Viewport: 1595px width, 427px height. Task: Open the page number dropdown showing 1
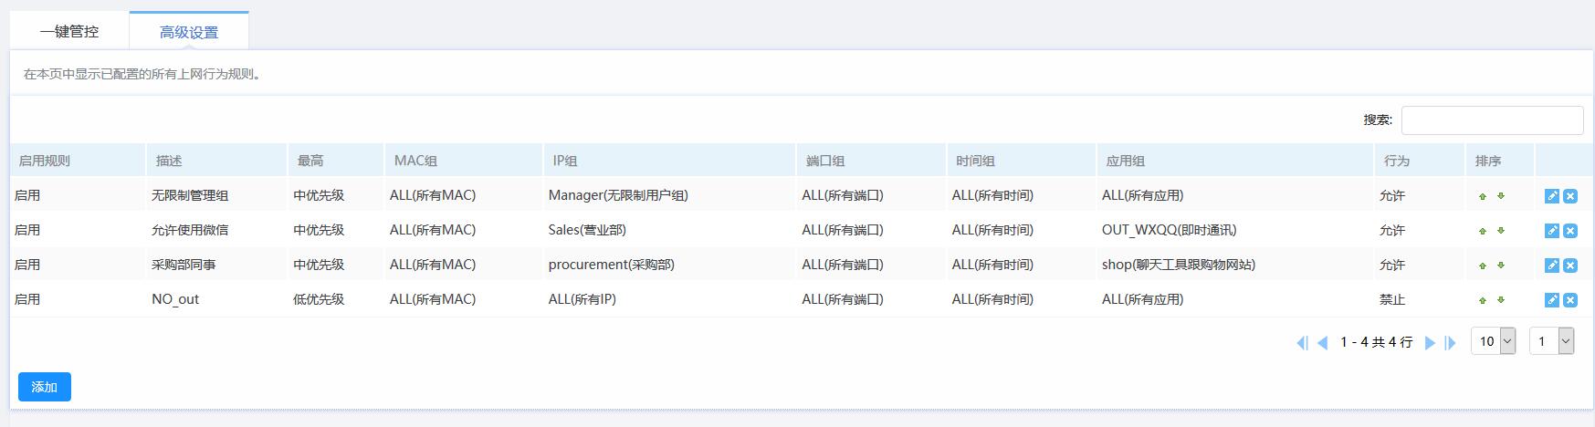point(1552,341)
